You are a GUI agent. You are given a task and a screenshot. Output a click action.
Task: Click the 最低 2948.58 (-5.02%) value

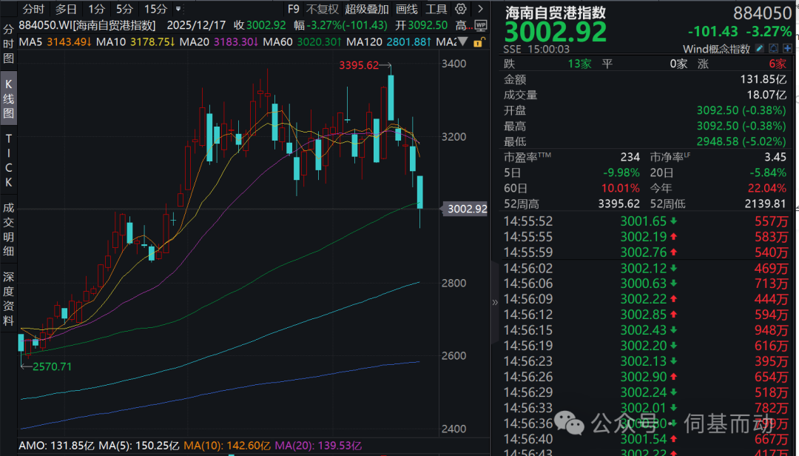[741, 141]
